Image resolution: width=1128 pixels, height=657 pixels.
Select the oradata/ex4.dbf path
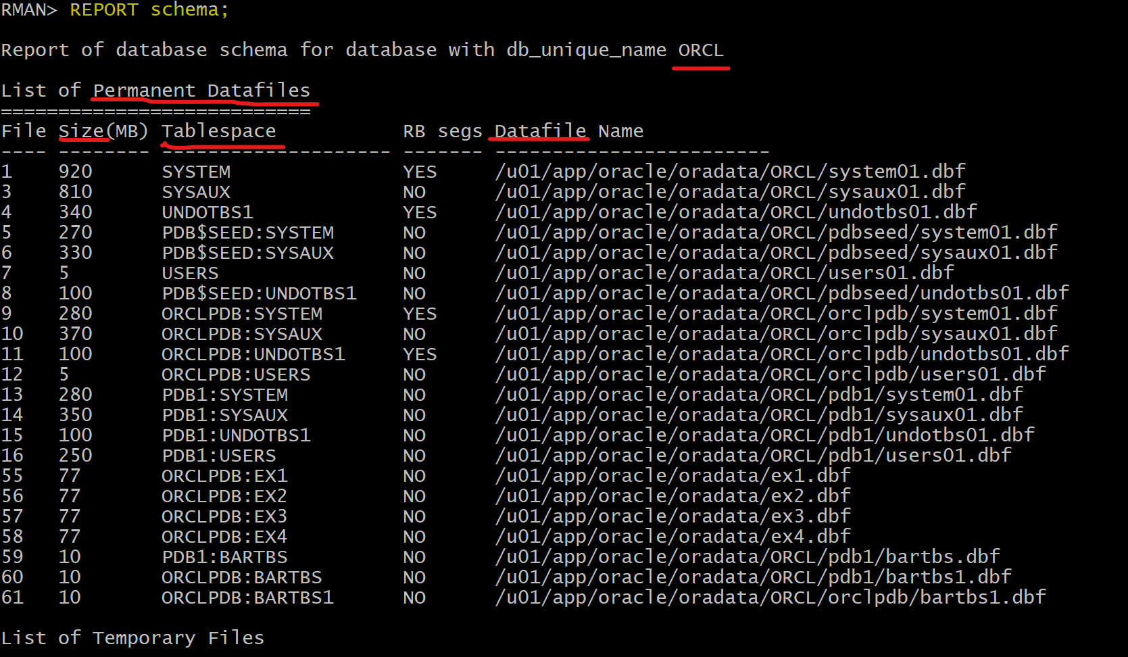[672, 537]
